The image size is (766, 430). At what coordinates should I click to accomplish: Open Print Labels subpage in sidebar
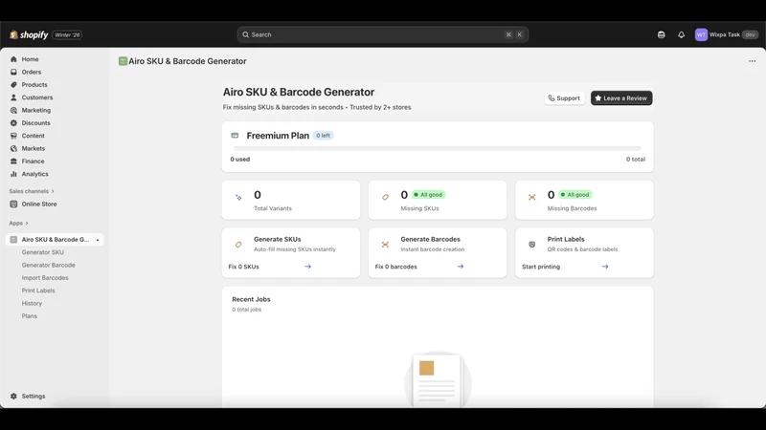click(38, 290)
